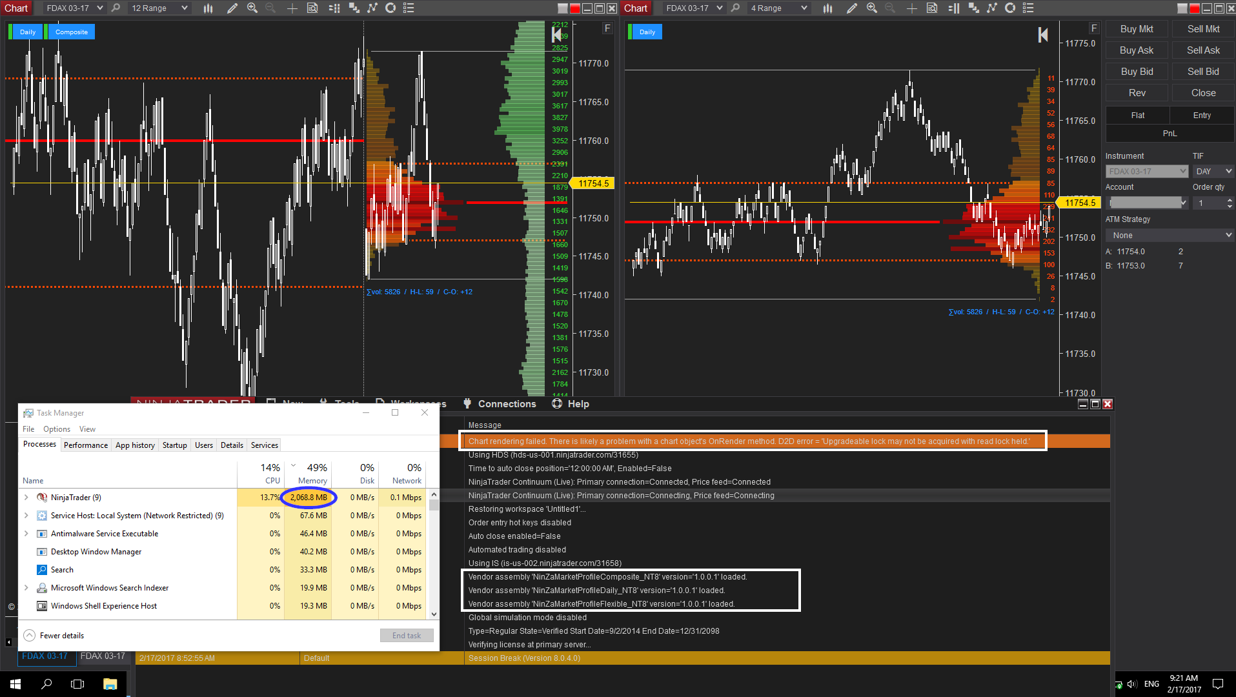Viewport: 1236px width, 697px height.
Task: Open the ATM Strategy dropdown
Action: (1170, 236)
